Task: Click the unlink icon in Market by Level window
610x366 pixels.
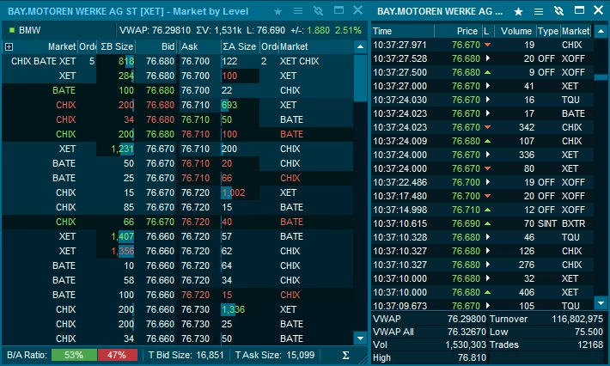Action: 318,11
